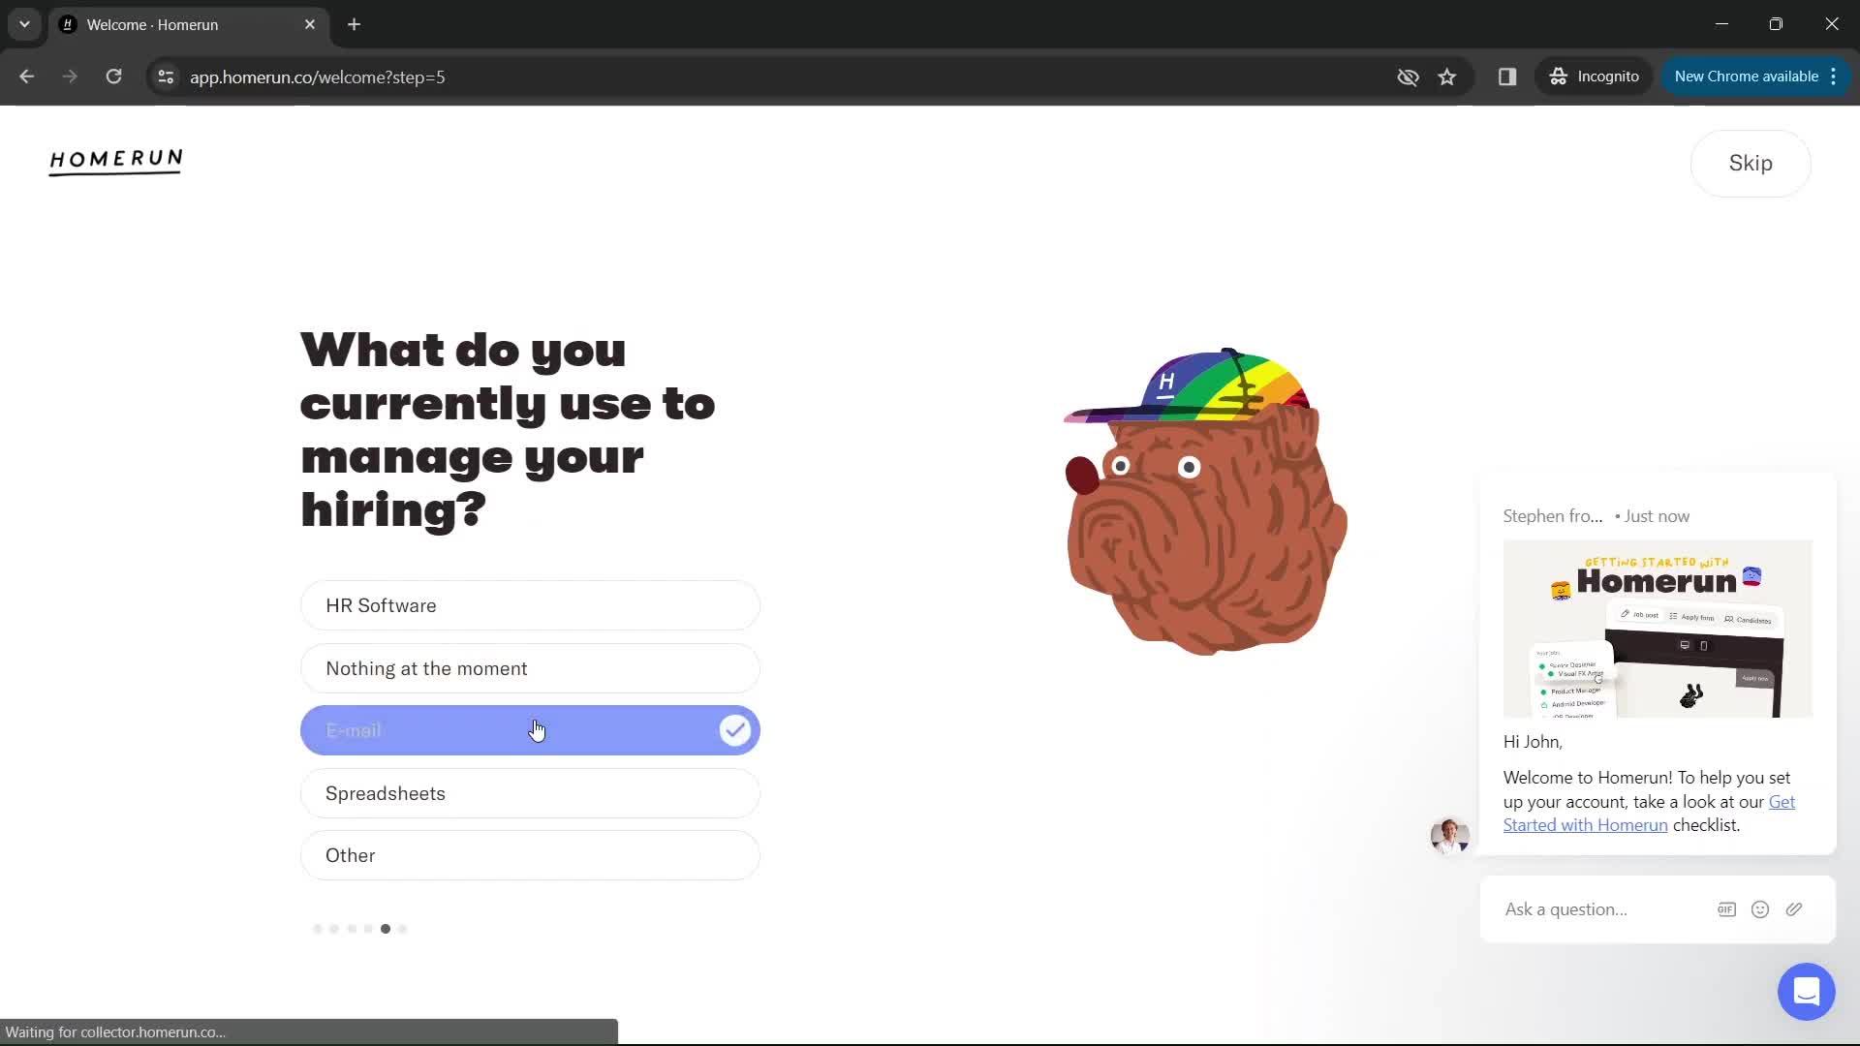
Task: Click the address bar URL
Action: pyautogui.click(x=318, y=77)
